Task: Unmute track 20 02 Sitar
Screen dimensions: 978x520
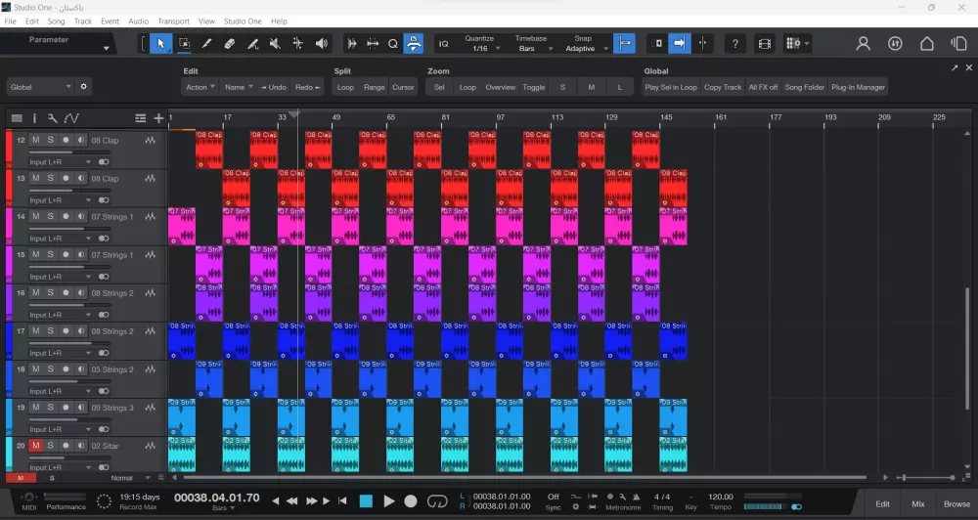Action: click(x=35, y=446)
